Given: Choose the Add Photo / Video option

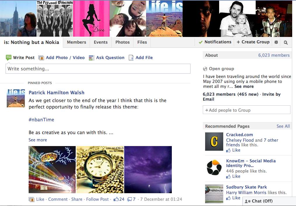Looking at the screenshot, I should (x=65, y=58).
